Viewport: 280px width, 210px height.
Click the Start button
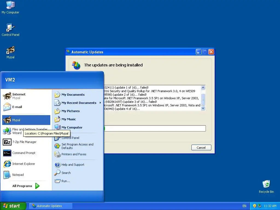pyautogui.click(x=13, y=206)
